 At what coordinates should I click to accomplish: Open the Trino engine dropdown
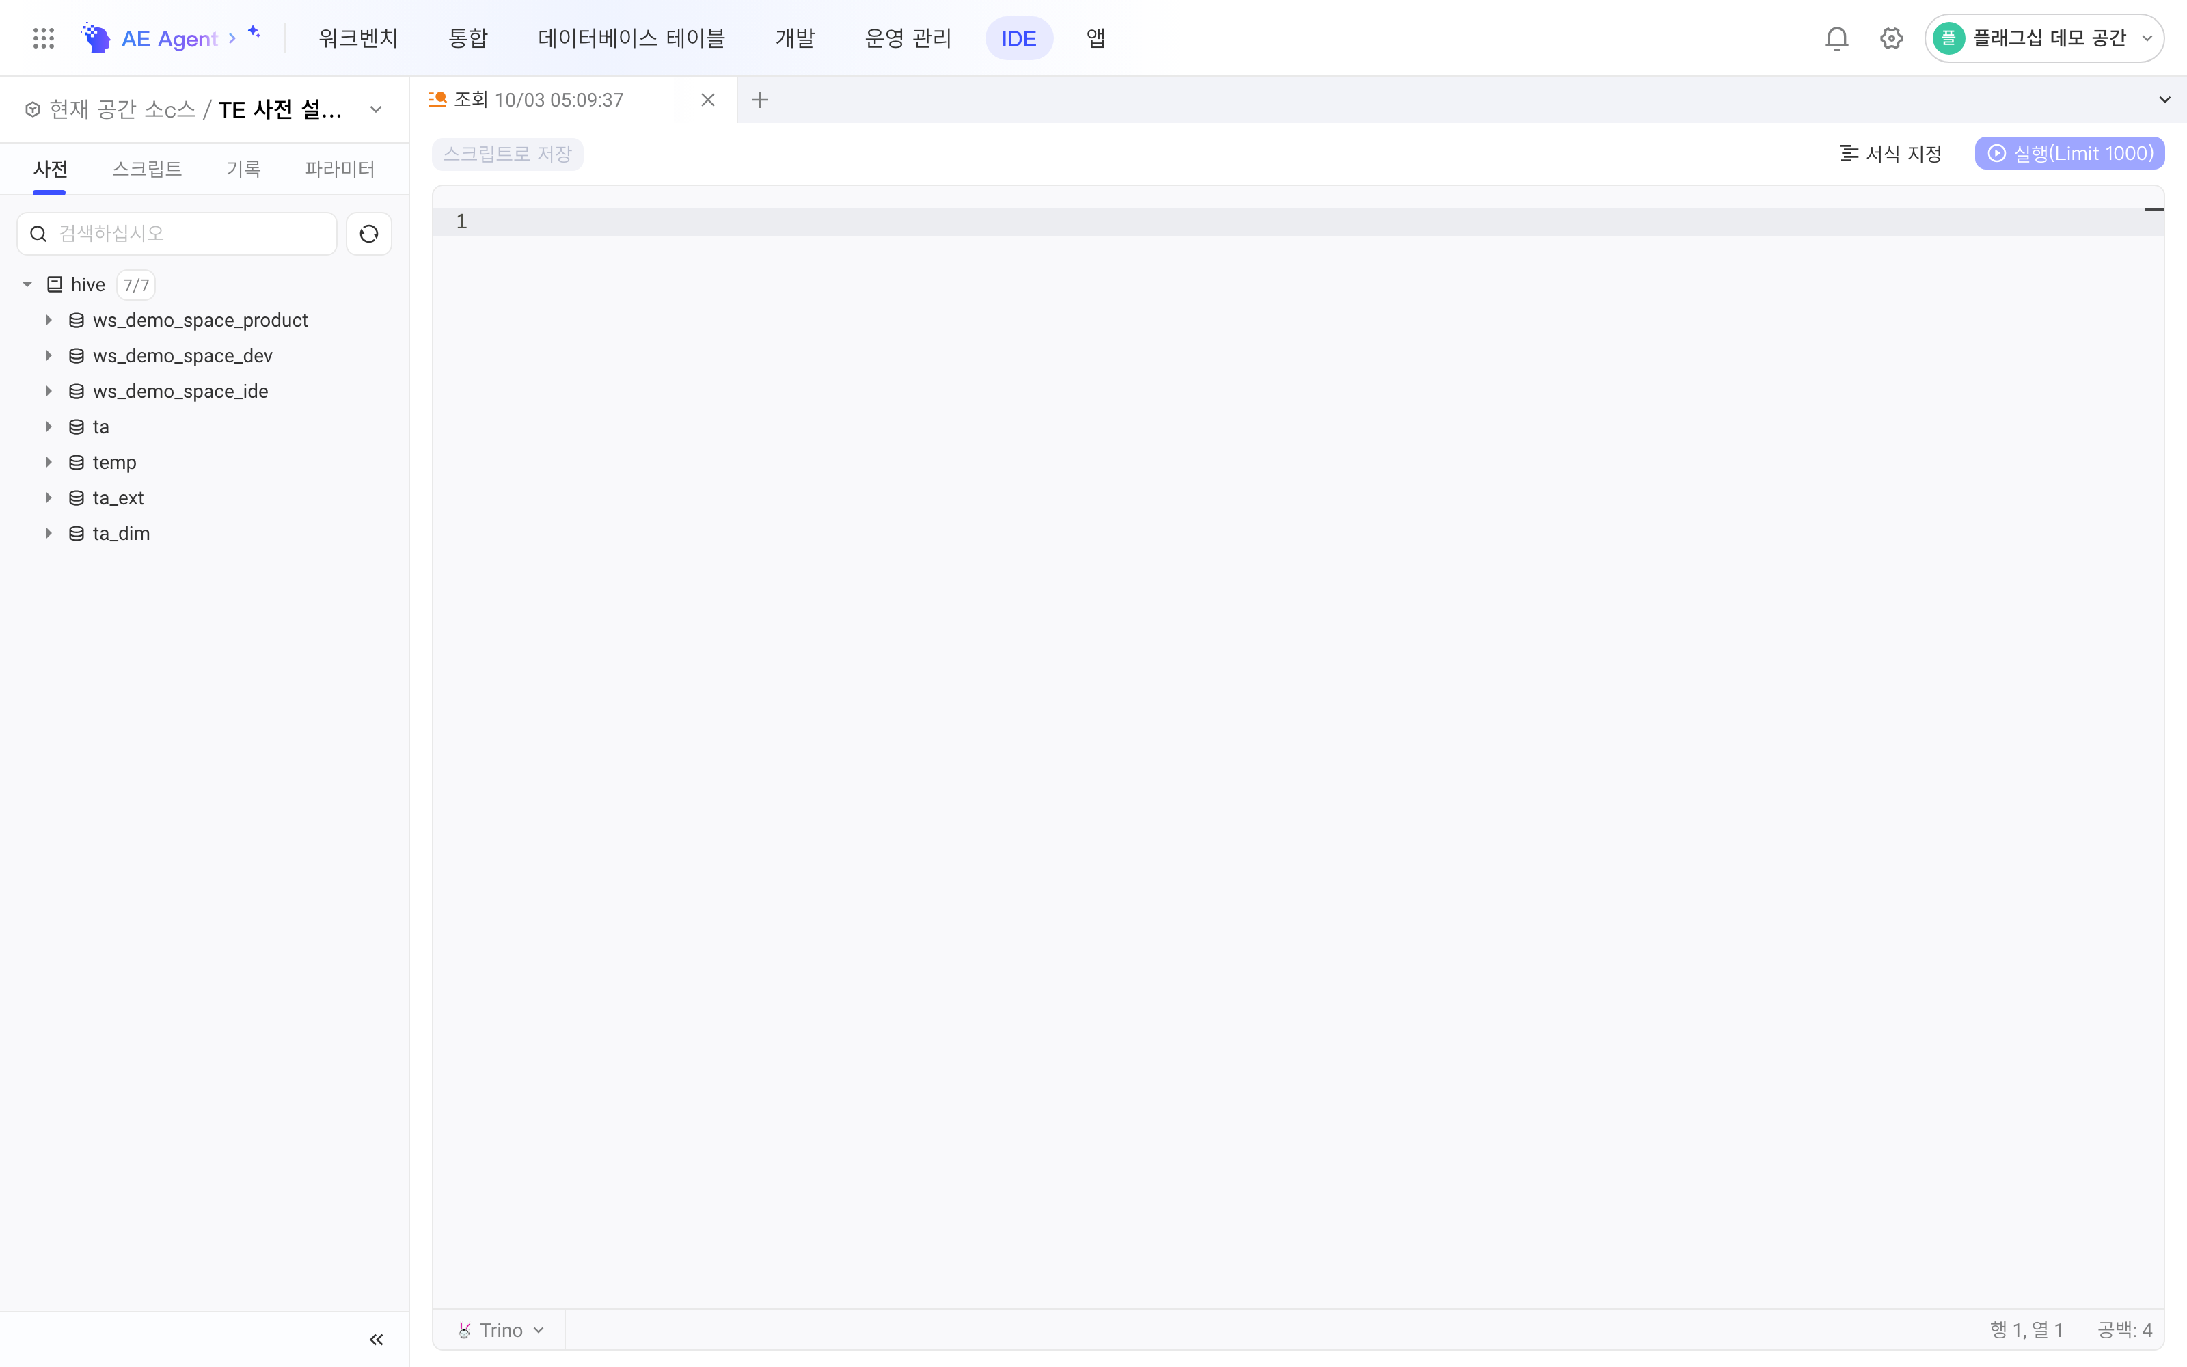[x=501, y=1330]
